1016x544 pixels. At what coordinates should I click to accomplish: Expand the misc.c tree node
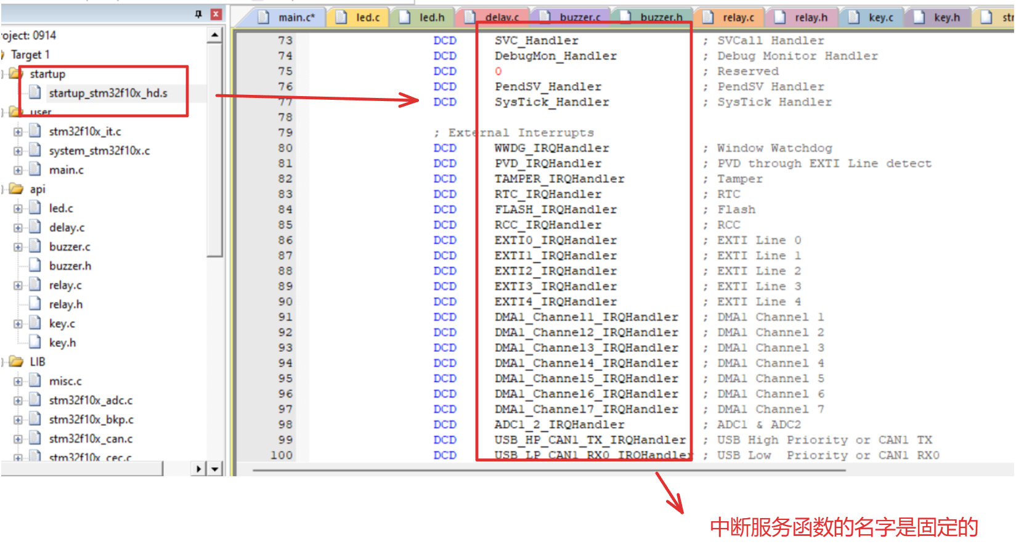click(x=18, y=381)
